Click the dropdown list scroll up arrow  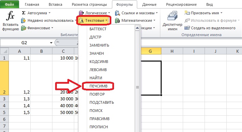point(137,28)
